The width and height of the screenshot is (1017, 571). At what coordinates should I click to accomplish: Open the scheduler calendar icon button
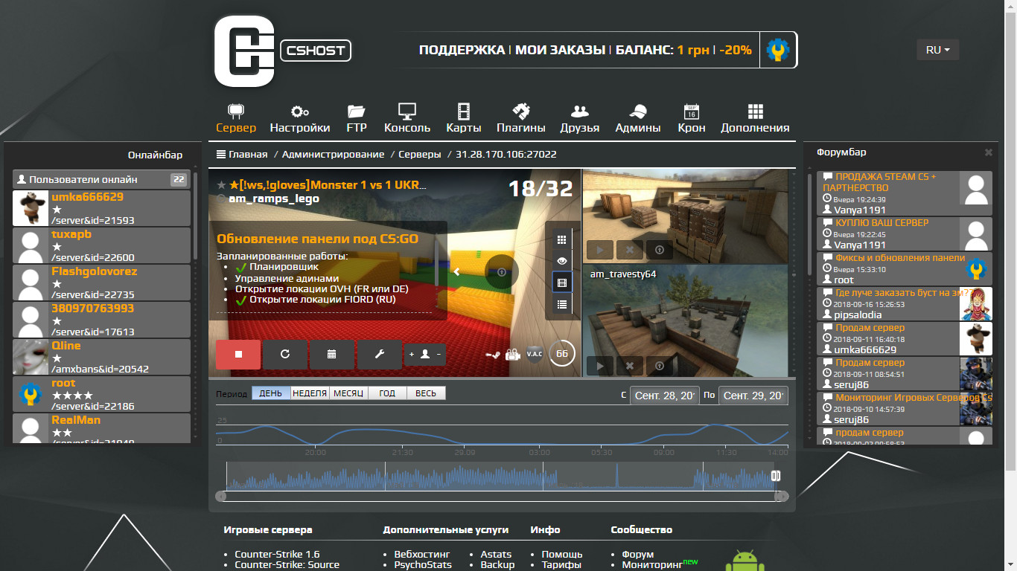(x=331, y=355)
